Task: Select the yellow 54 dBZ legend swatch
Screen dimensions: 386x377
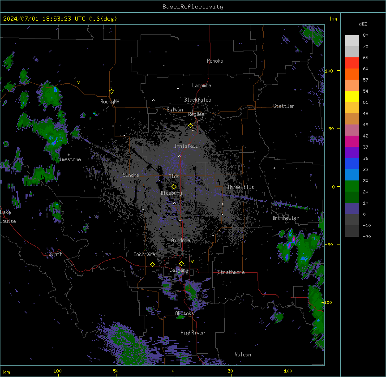Action: tap(352, 96)
